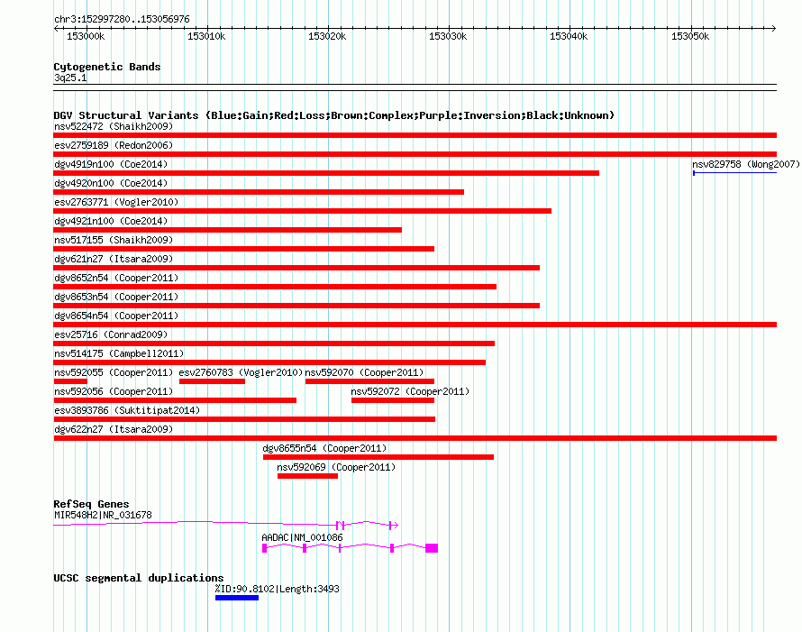
Task: Click the Cytogenetic Bands track title
Action: pyautogui.click(x=107, y=67)
